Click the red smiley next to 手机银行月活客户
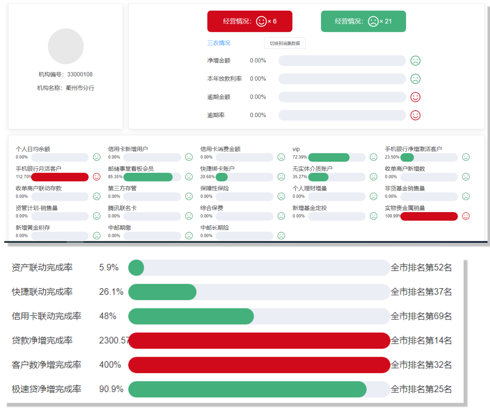490x409 pixels. (97, 177)
